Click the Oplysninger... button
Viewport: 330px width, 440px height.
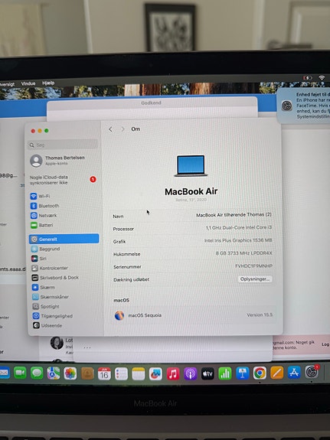coord(255,279)
